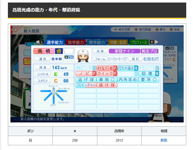Click the 回復 B ability

(x=149, y=73)
